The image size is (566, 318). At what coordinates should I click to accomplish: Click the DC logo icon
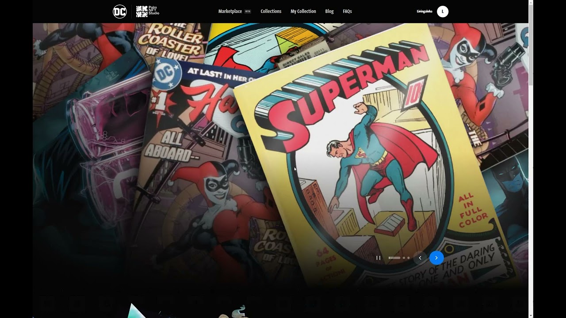[x=119, y=11]
